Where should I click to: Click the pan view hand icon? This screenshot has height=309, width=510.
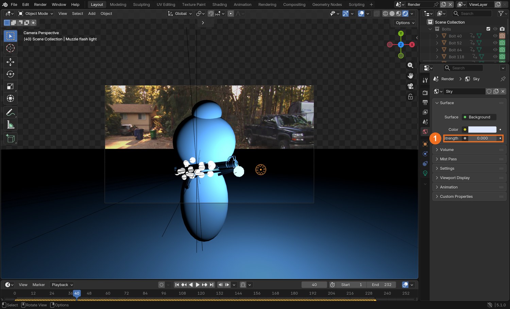[x=410, y=76]
